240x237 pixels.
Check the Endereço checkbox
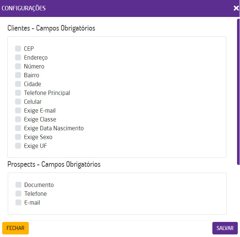click(x=18, y=57)
